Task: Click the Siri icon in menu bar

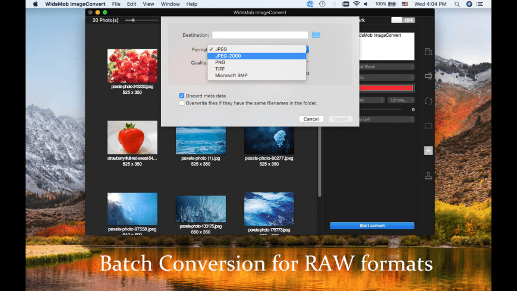Action: click(469, 4)
